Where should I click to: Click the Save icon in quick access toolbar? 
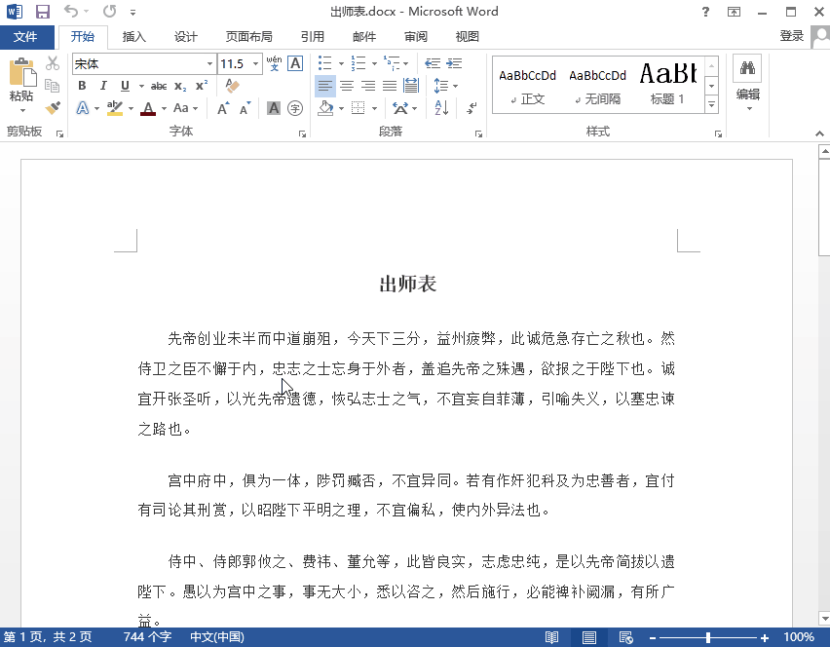tap(42, 11)
